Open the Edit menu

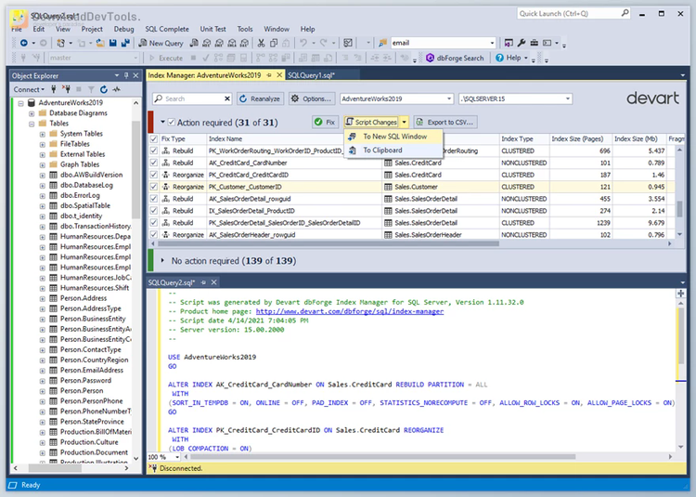coord(39,29)
